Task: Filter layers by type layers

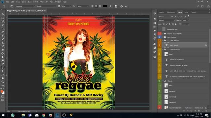Action: pos(179,16)
